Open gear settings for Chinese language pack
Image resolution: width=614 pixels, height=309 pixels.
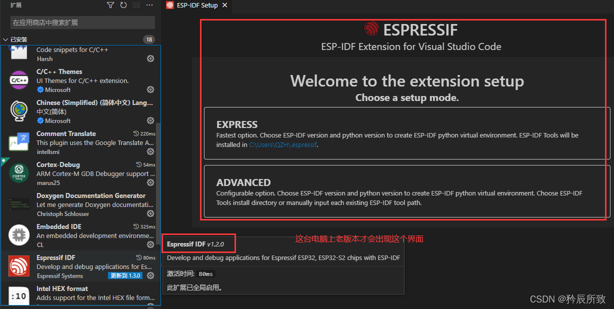(150, 120)
